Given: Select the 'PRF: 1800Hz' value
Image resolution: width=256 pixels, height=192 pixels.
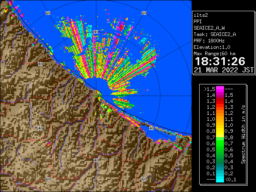Looking at the screenshot, I should tap(209, 41).
